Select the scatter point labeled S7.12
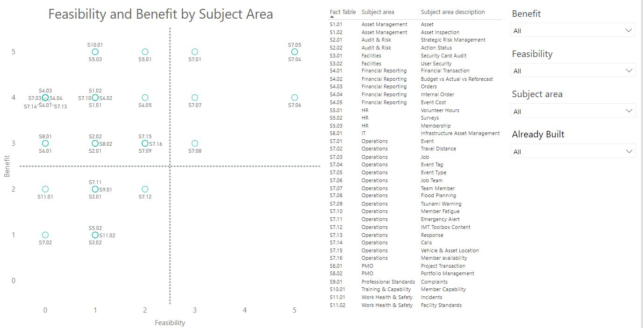 tap(145, 189)
